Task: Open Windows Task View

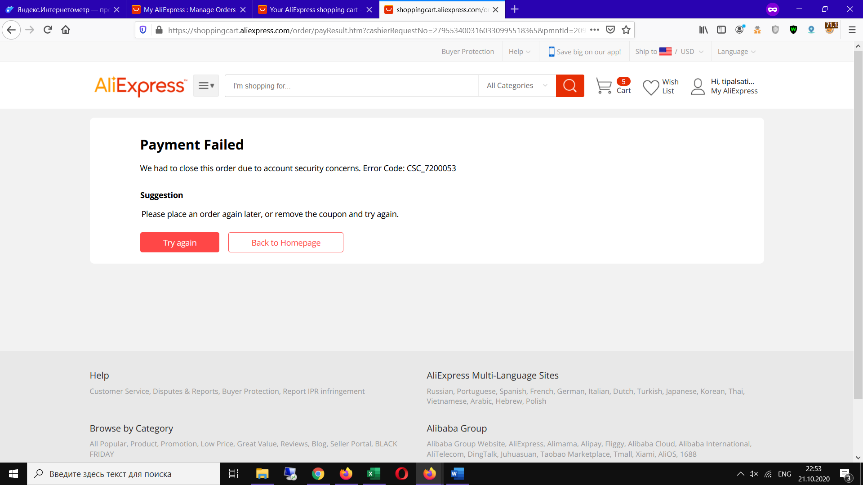Action: coord(234,474)
